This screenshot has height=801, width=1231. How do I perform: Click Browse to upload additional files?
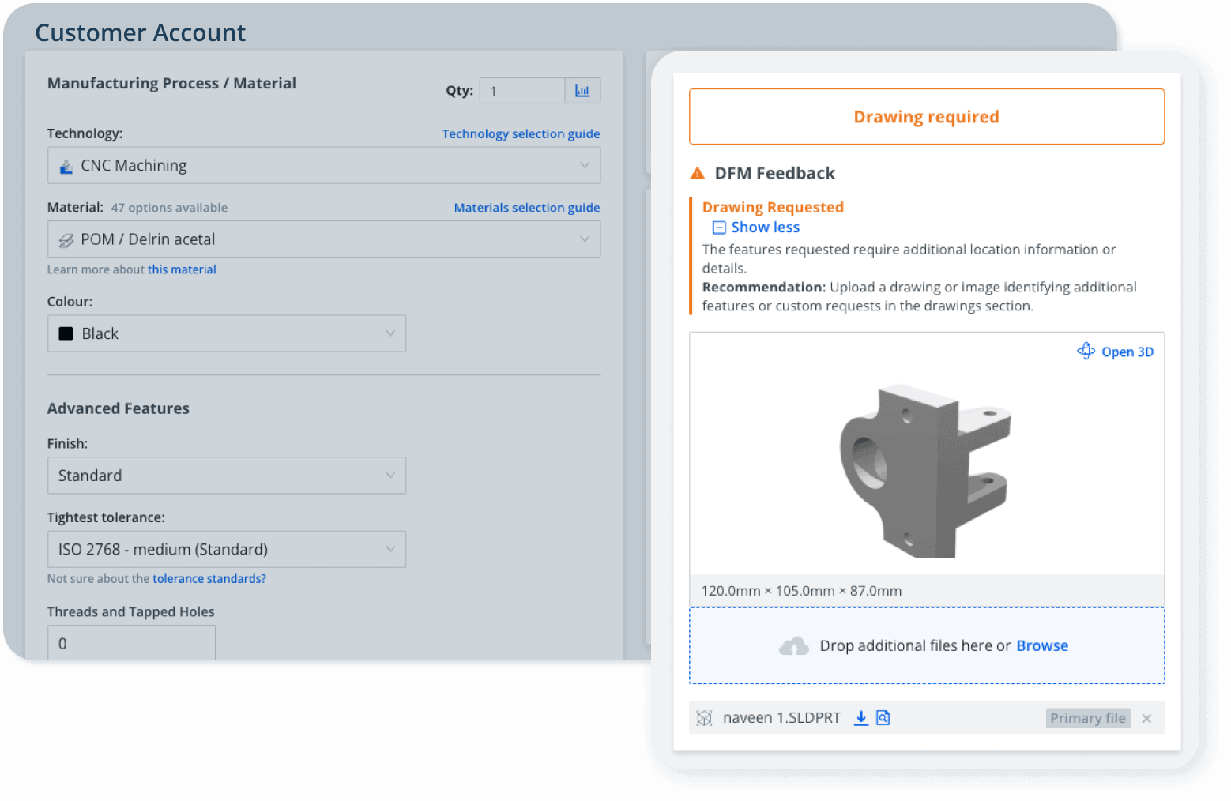[x=1041, y=645]
